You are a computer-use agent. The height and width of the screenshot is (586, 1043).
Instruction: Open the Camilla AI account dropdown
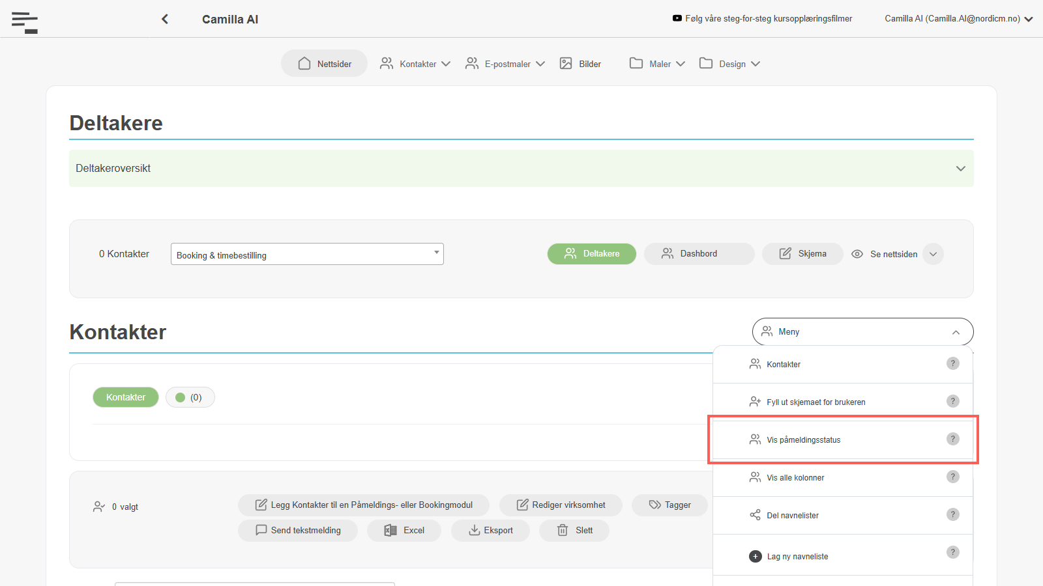(x=958, y=18)
